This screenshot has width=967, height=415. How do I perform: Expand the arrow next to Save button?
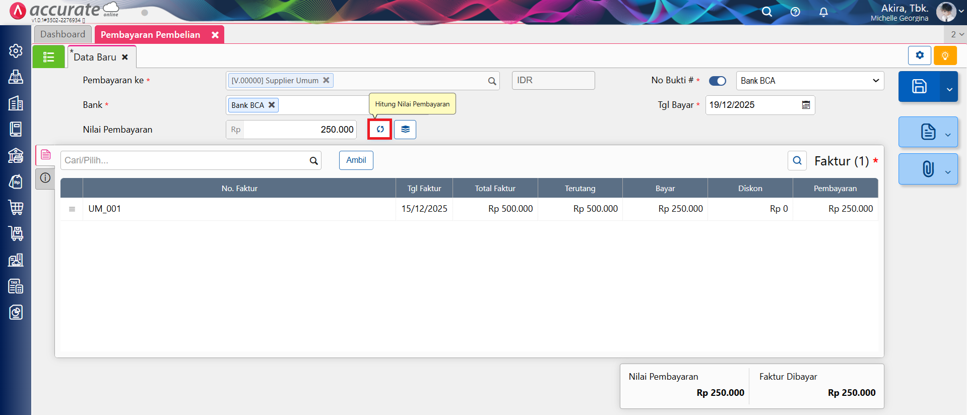pos(949,89)
